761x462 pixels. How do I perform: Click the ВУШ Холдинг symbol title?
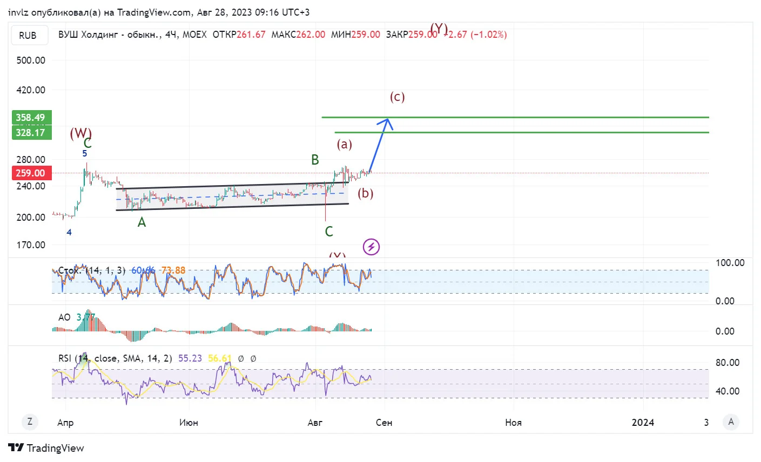coord(109,35)
